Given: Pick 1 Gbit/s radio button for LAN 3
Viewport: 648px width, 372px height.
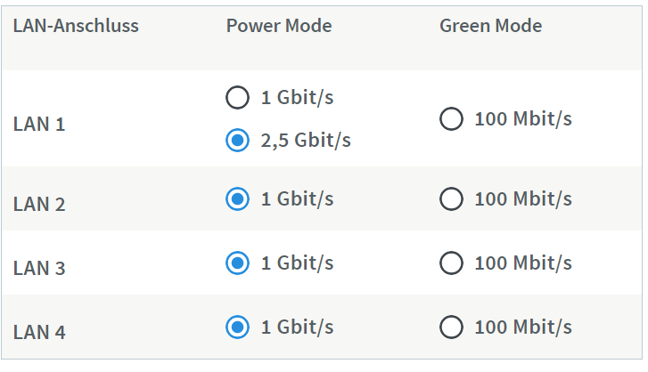Looking at the screenshot, I should (x=237, y=263).
